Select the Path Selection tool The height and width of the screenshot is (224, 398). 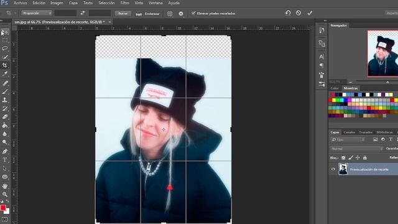[5, 169]
